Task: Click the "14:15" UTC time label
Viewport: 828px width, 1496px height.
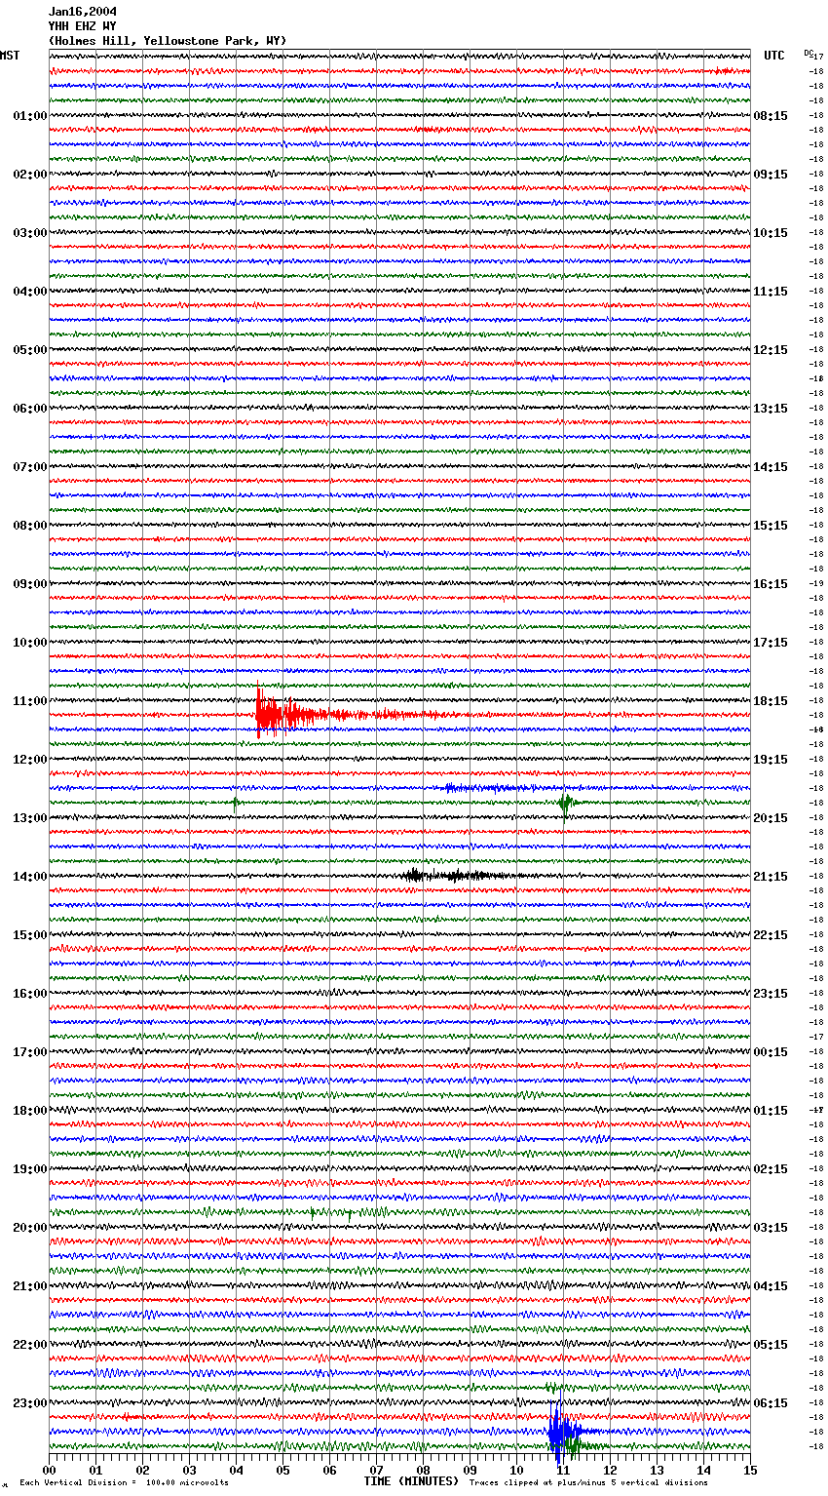Action: point(771,467)
